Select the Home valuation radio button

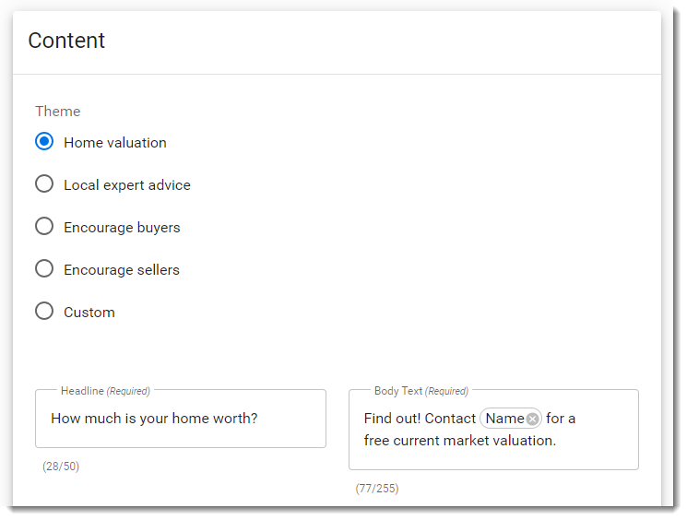pos(44,142)
